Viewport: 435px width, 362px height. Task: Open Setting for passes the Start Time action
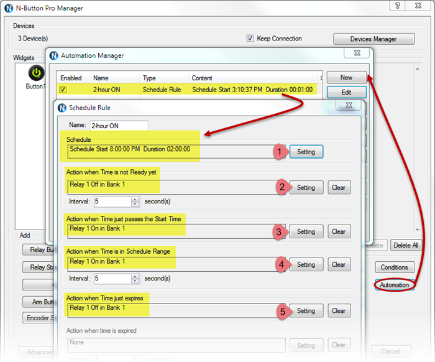(306, 231)
